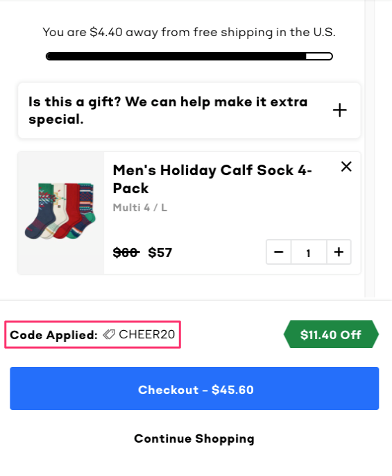Click the $11.40 Off green badge
392x476 pixels.
[x=331, y=334]
